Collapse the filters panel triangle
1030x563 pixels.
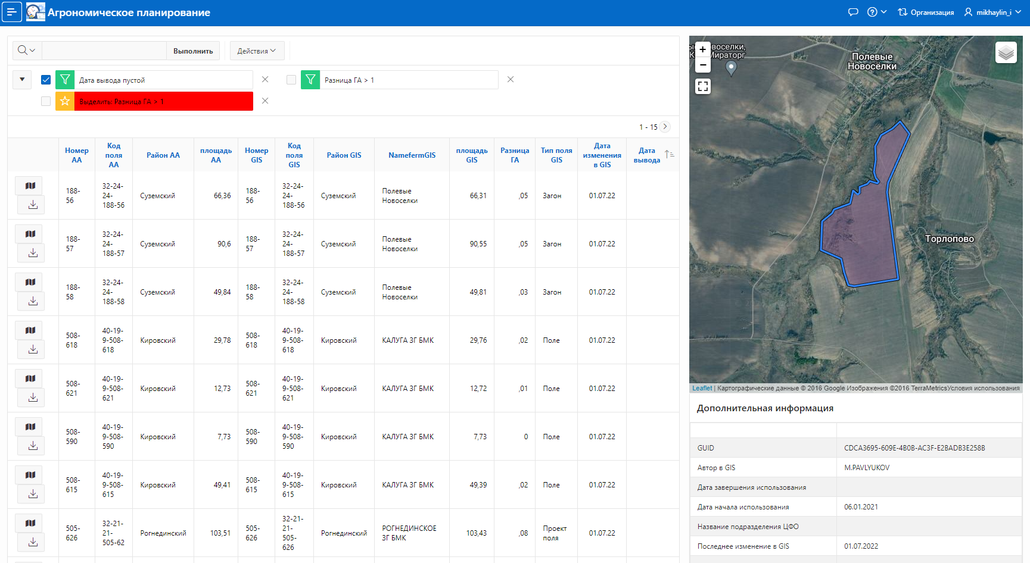[x=22, y=79]
